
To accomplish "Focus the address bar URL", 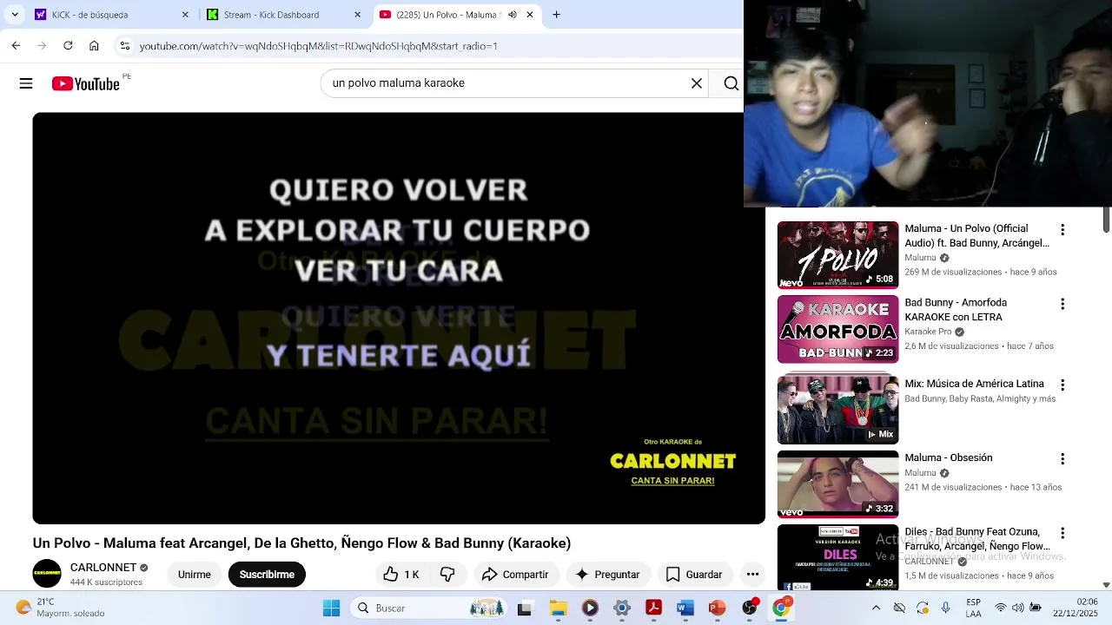I will click(x=318, y=46).
